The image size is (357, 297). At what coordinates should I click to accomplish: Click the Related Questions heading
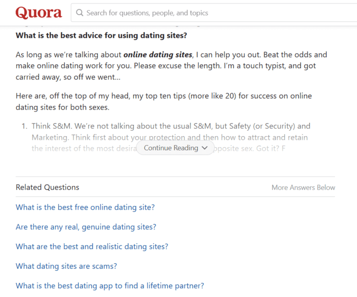coord(47,187)
